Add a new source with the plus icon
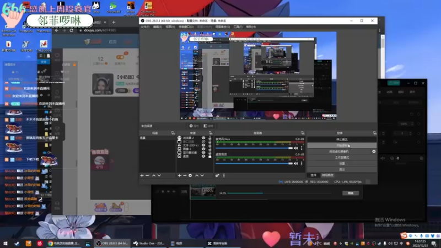This screenshot has width=441, height=248. [x=180, y=175]
